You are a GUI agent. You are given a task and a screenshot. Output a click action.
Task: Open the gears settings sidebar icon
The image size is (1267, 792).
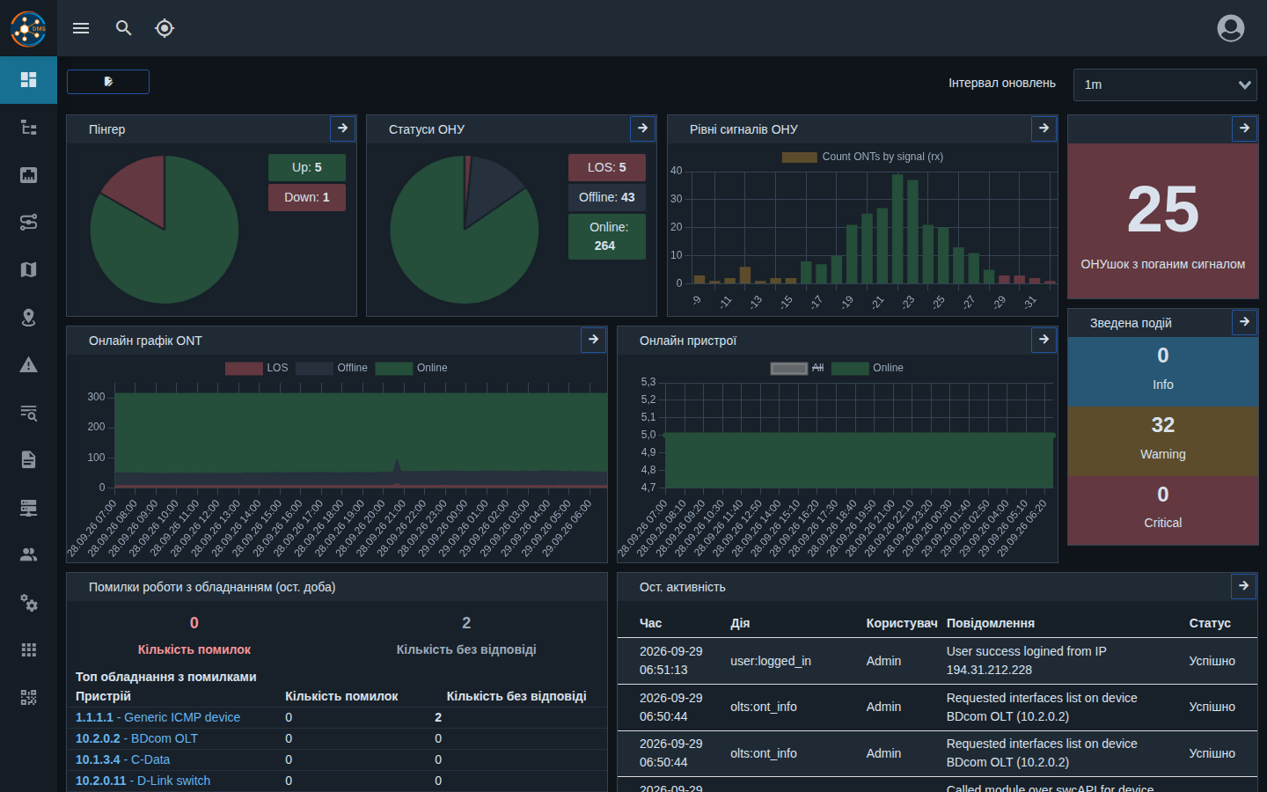[28, 602]
